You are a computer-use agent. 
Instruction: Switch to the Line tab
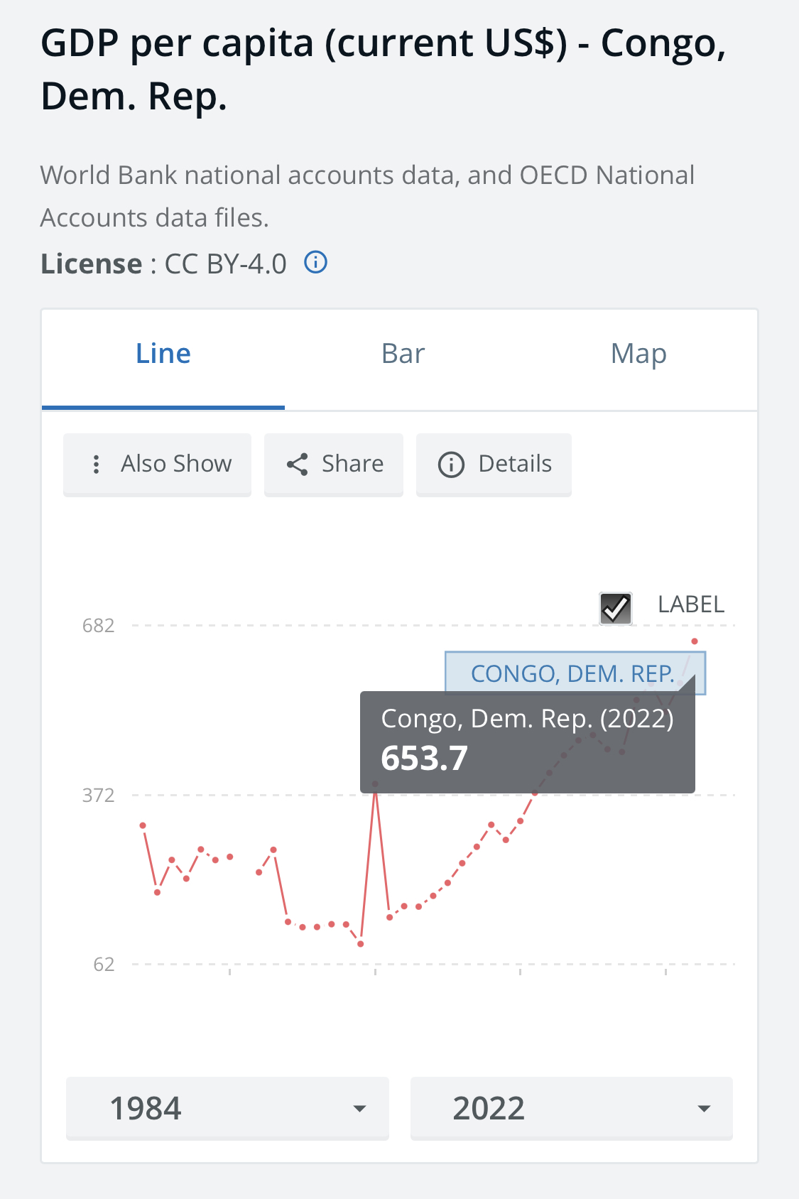[x=163, y=354]
